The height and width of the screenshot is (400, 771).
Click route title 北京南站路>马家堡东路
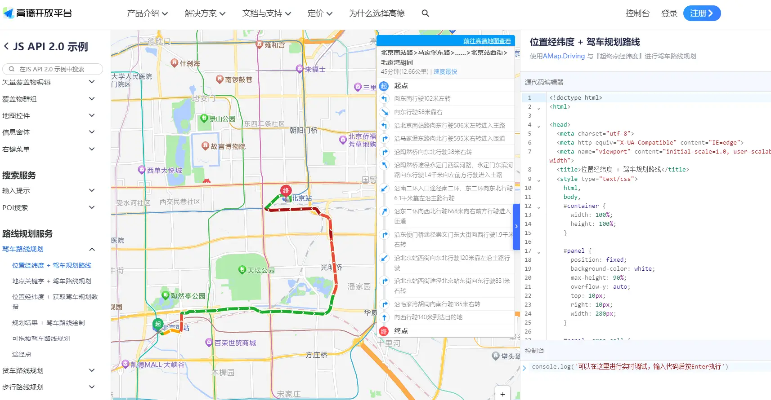tap(444, 57)
